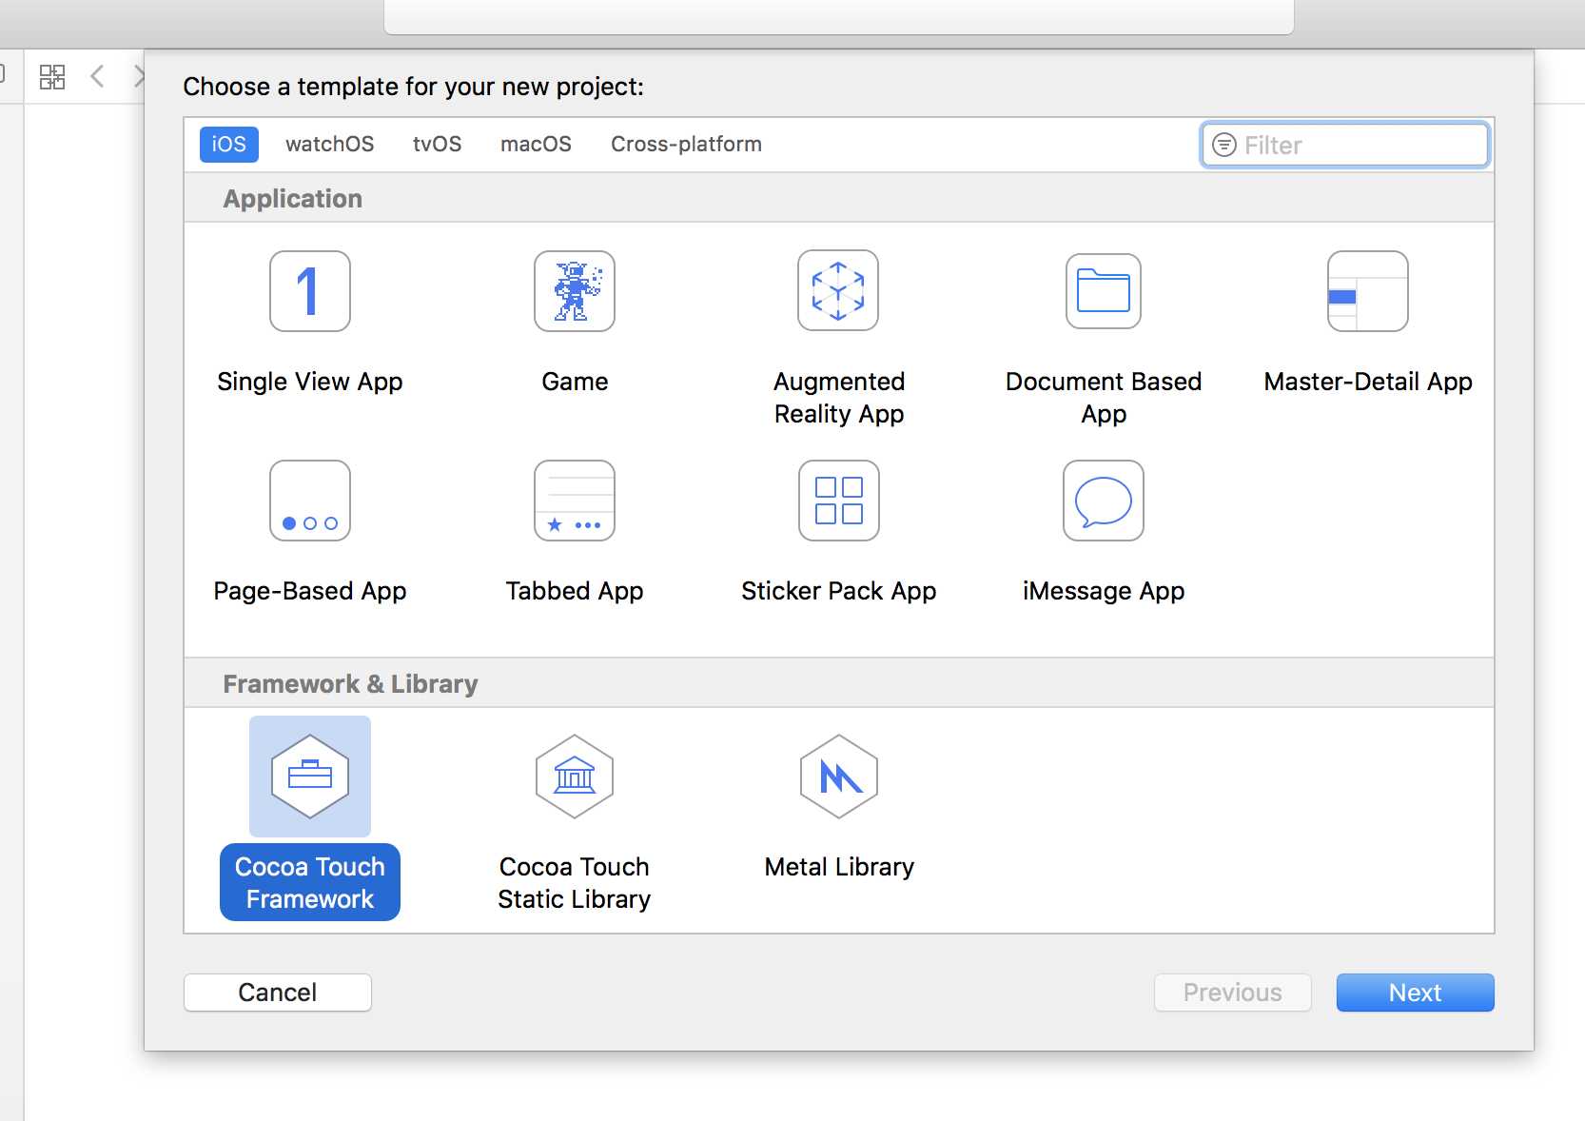1585x1121 pixels.
Task: Select the Single View App template icon
Action: pos(310,291)
